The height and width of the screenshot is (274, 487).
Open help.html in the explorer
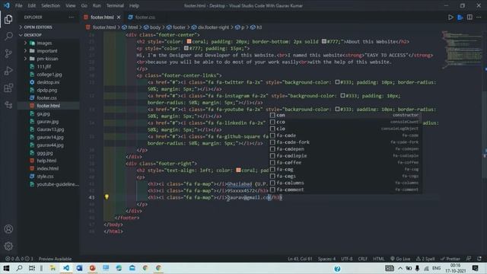46,161
